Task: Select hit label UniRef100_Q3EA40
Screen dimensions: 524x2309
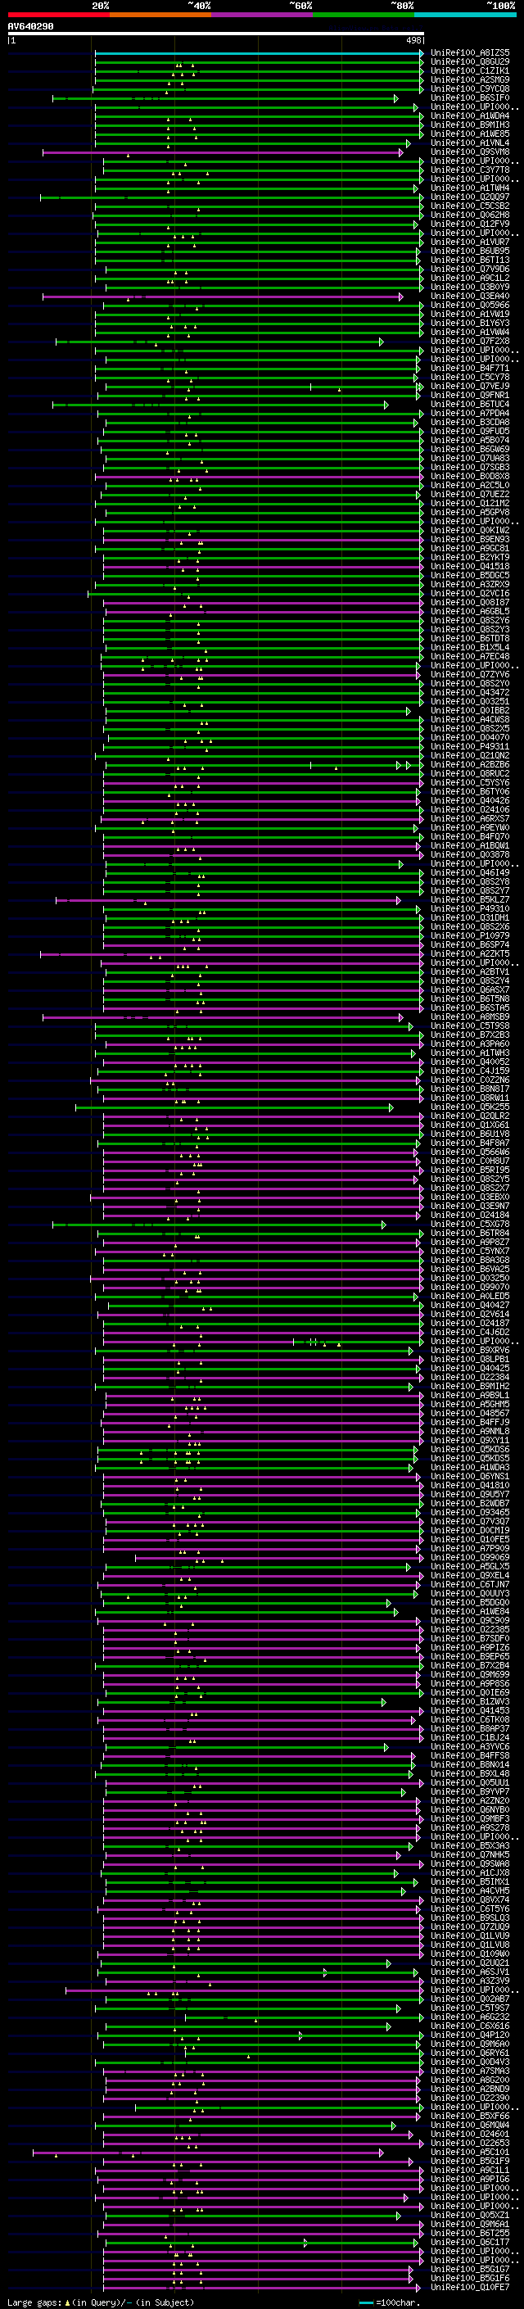Action: [x=470, y=296]
